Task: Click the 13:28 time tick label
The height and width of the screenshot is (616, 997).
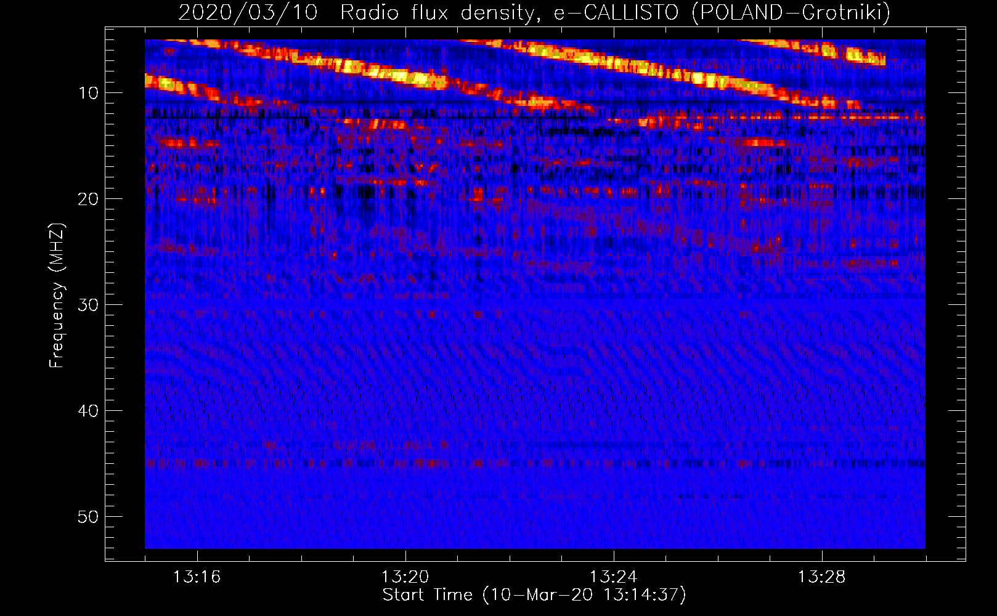Action: tap(821, 577)
